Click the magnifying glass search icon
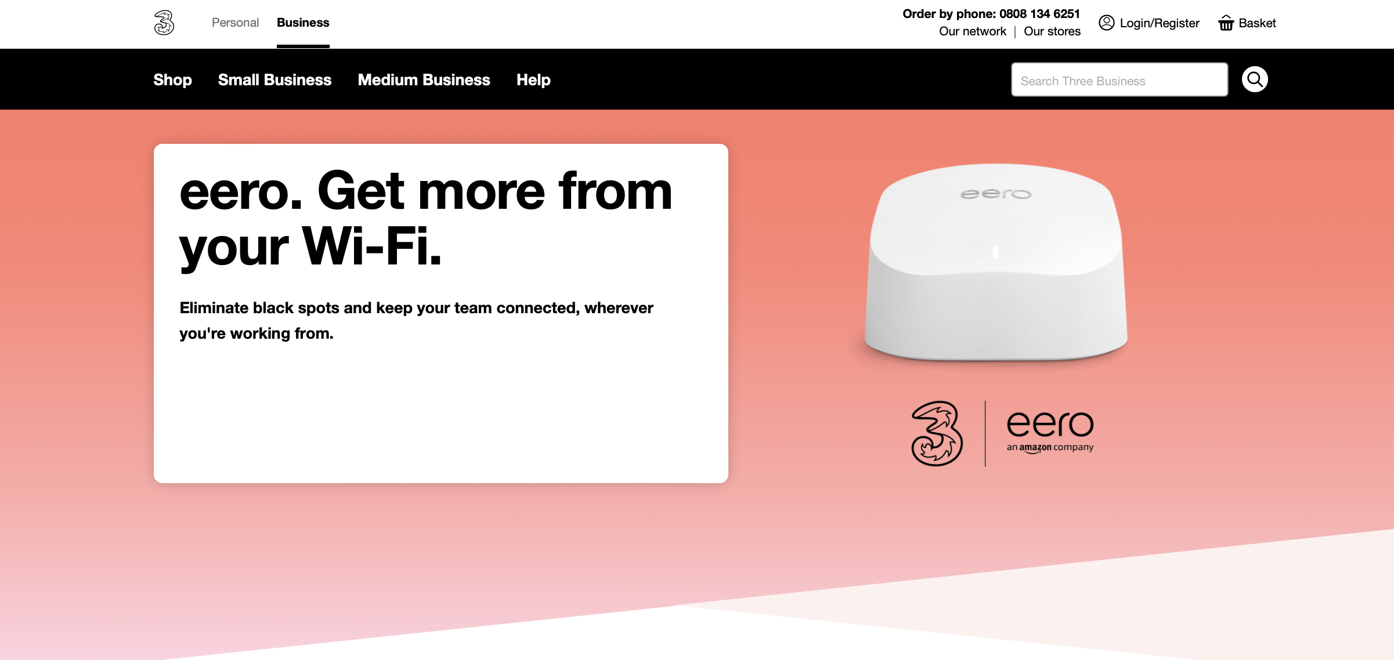The image size is (1394, 660). click(x=1255, y=79)
